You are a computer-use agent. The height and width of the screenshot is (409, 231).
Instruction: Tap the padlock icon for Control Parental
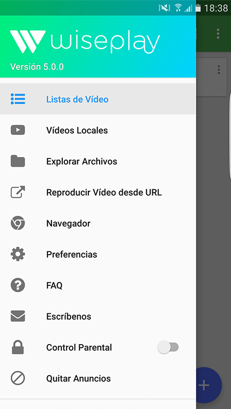pos(18,347)
